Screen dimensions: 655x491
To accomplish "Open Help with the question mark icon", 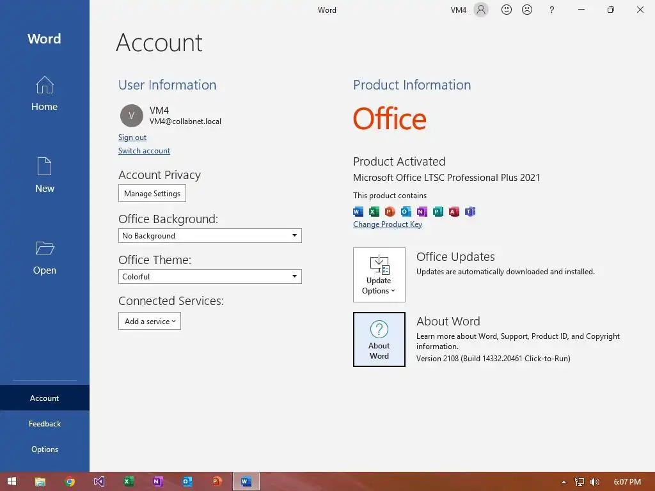I will pyautogui.click(x=552, y=10).
